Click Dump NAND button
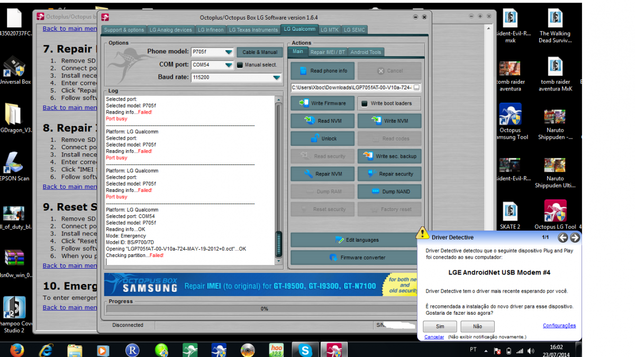This screenshot has width=635, height=357. (389, 191)
